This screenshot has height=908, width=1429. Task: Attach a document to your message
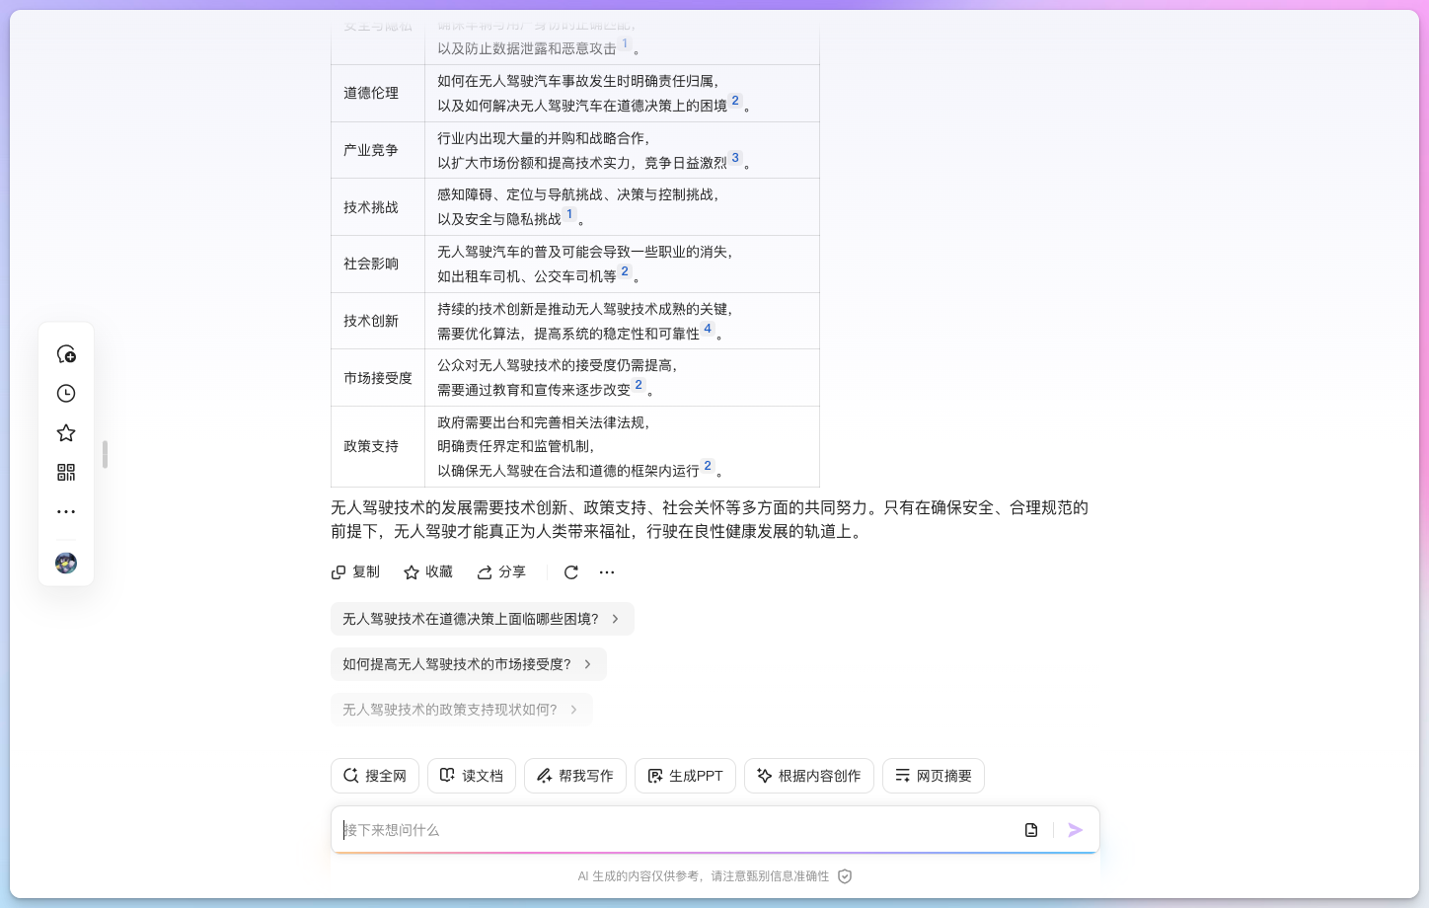(1031, 830)
